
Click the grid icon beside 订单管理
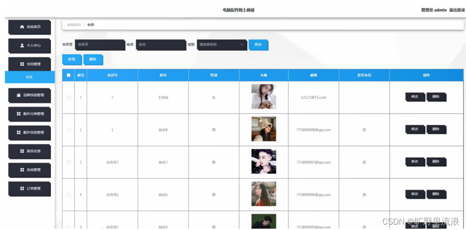pyautogui.click(x=22, y=188)
